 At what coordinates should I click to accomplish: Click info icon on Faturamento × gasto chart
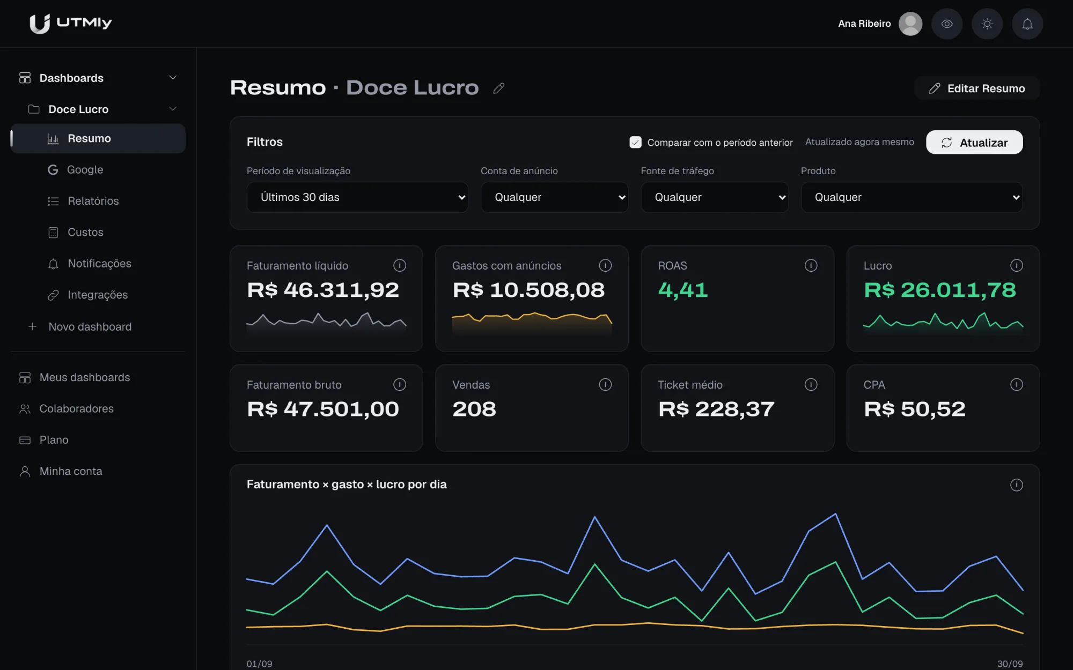click(x=1016, y=485)
